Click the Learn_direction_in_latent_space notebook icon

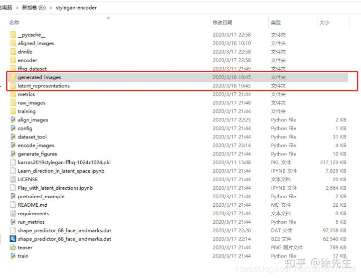[13, 171]
